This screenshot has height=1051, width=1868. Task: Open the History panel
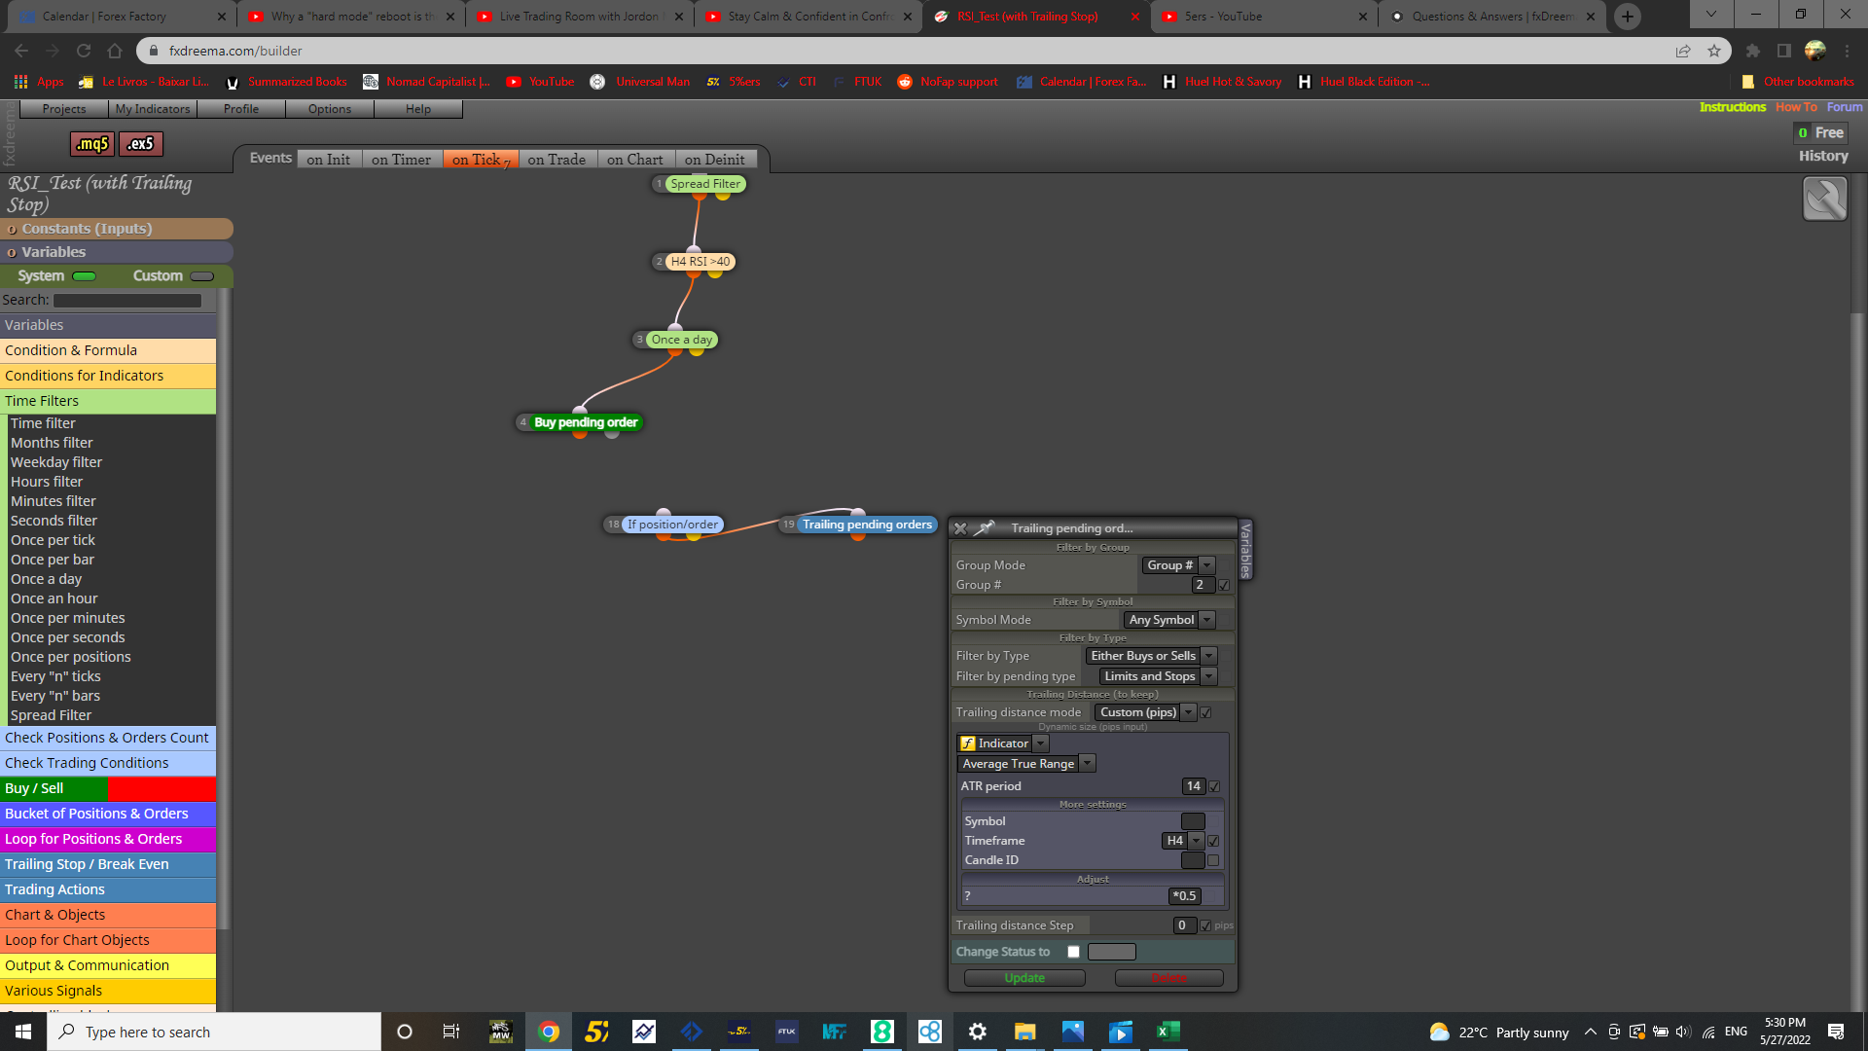pos(1822,156)
